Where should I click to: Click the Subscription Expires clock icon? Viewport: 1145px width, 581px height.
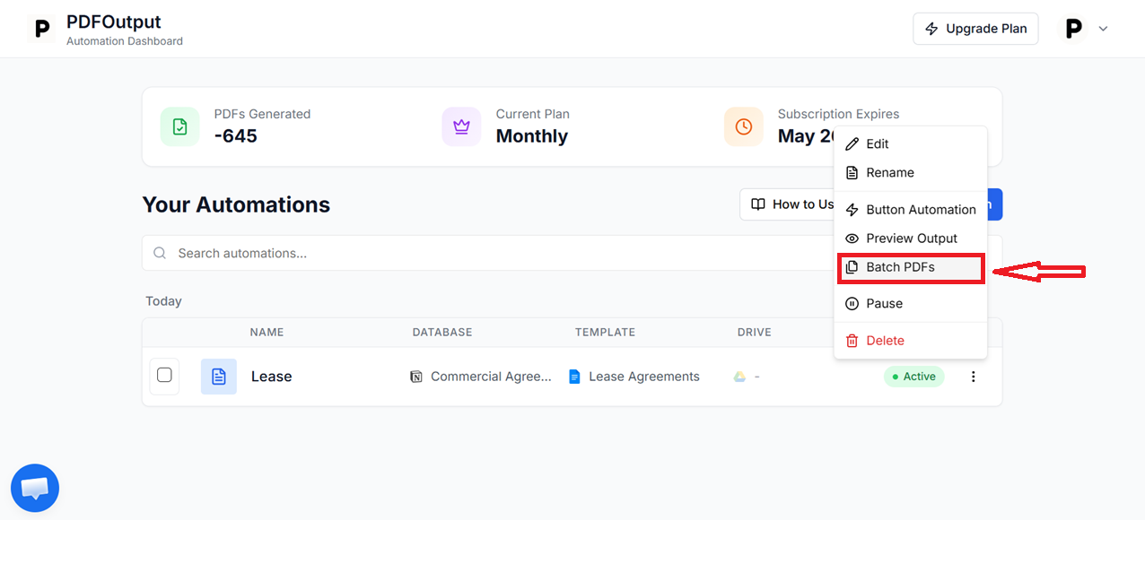(743, 126)
